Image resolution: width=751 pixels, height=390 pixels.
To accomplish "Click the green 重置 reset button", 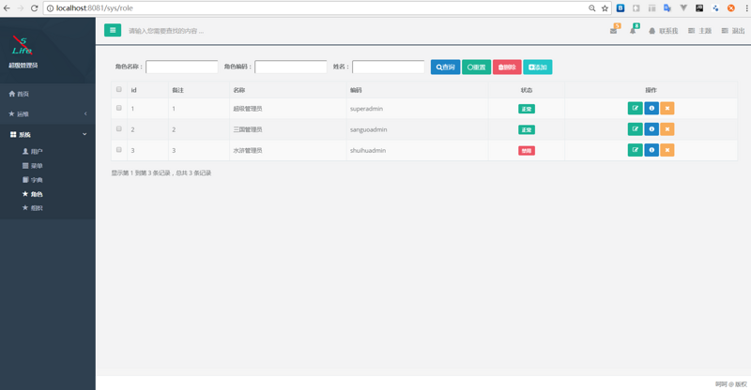I will [477, 67].
